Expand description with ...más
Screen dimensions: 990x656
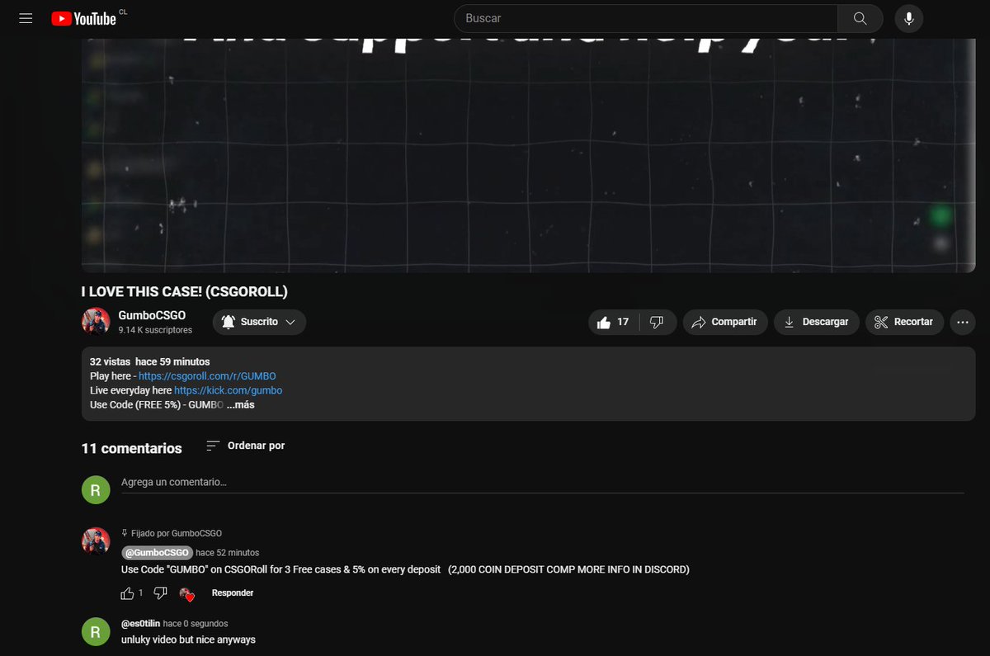(x=240, y=404)
